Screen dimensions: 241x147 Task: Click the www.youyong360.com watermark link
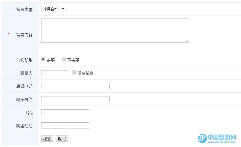click(222, 142)
